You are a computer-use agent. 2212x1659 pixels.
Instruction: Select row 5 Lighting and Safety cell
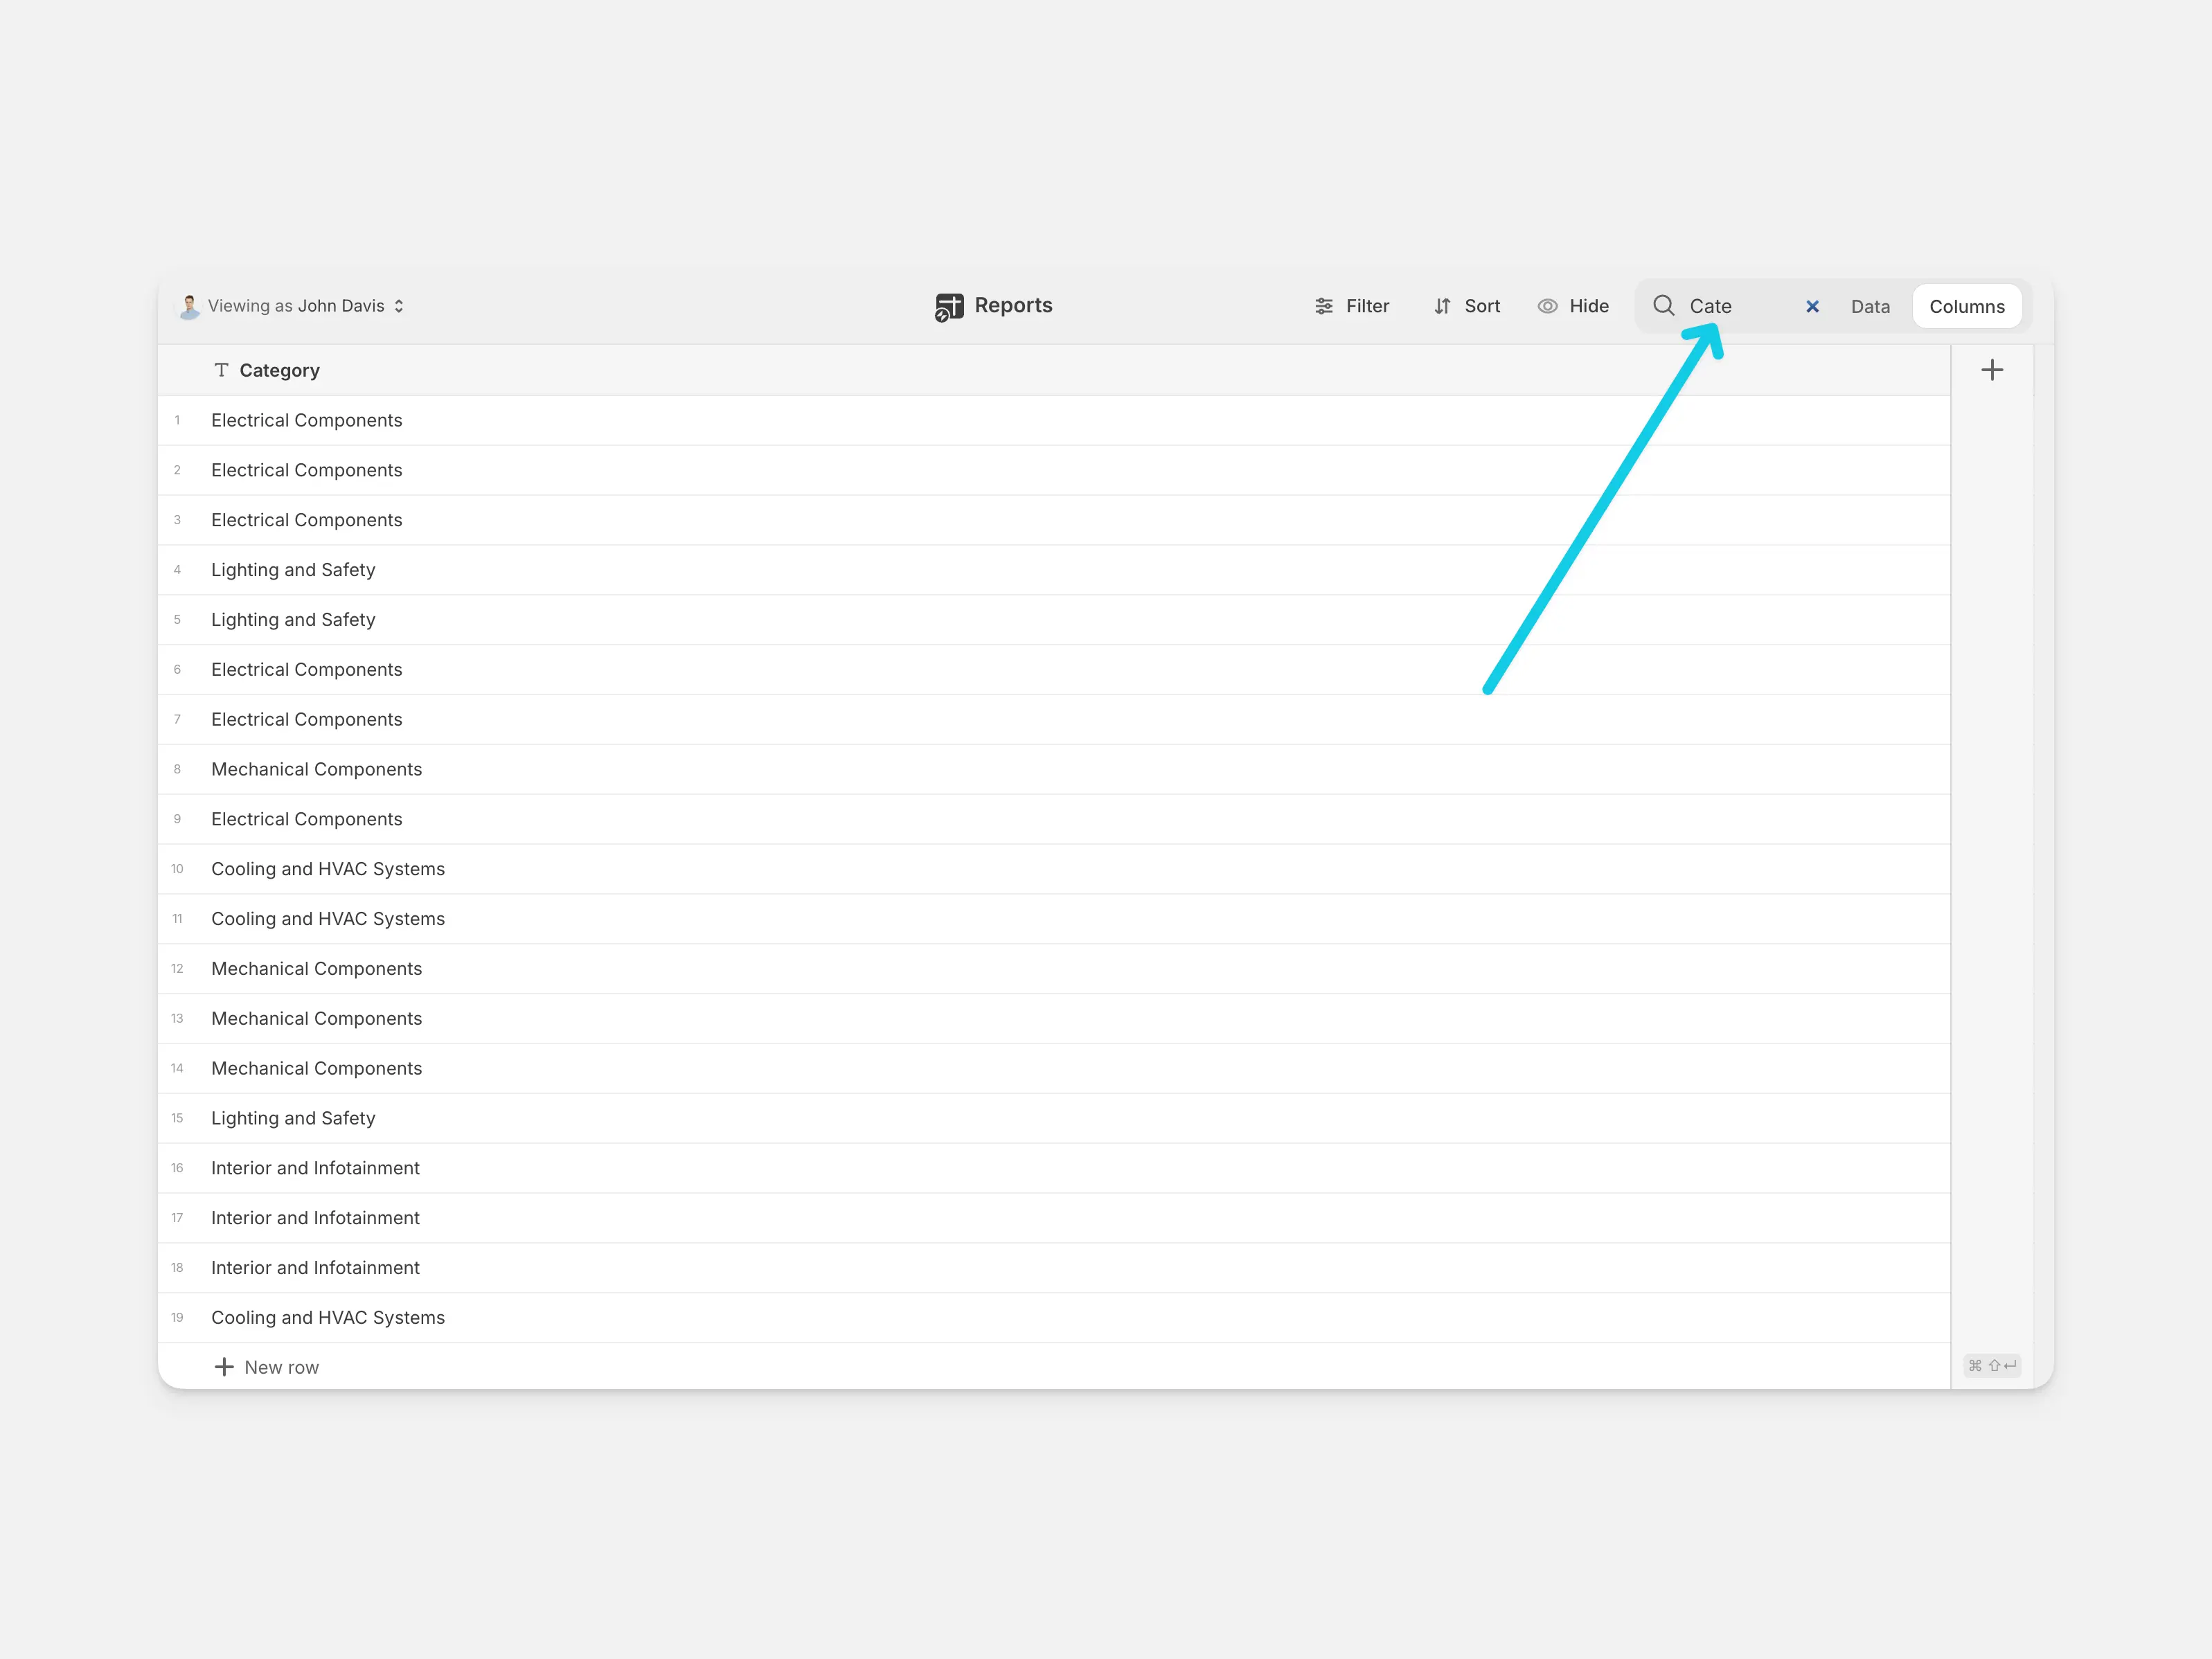(1054, 620)
